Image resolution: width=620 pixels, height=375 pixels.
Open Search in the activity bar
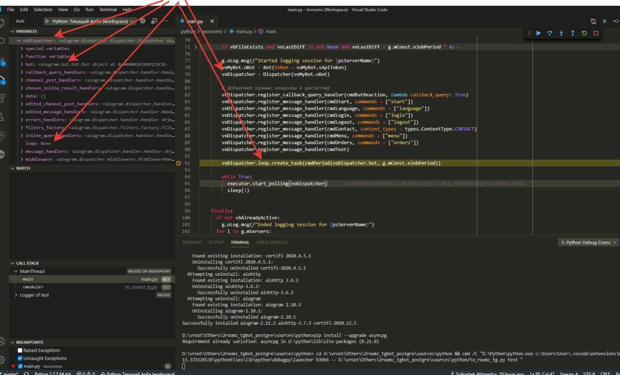tap(2, 41)
